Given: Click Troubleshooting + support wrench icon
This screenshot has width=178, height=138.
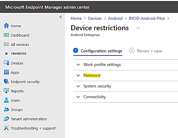Looking at the screenshot, I should (x=6, y=128).
